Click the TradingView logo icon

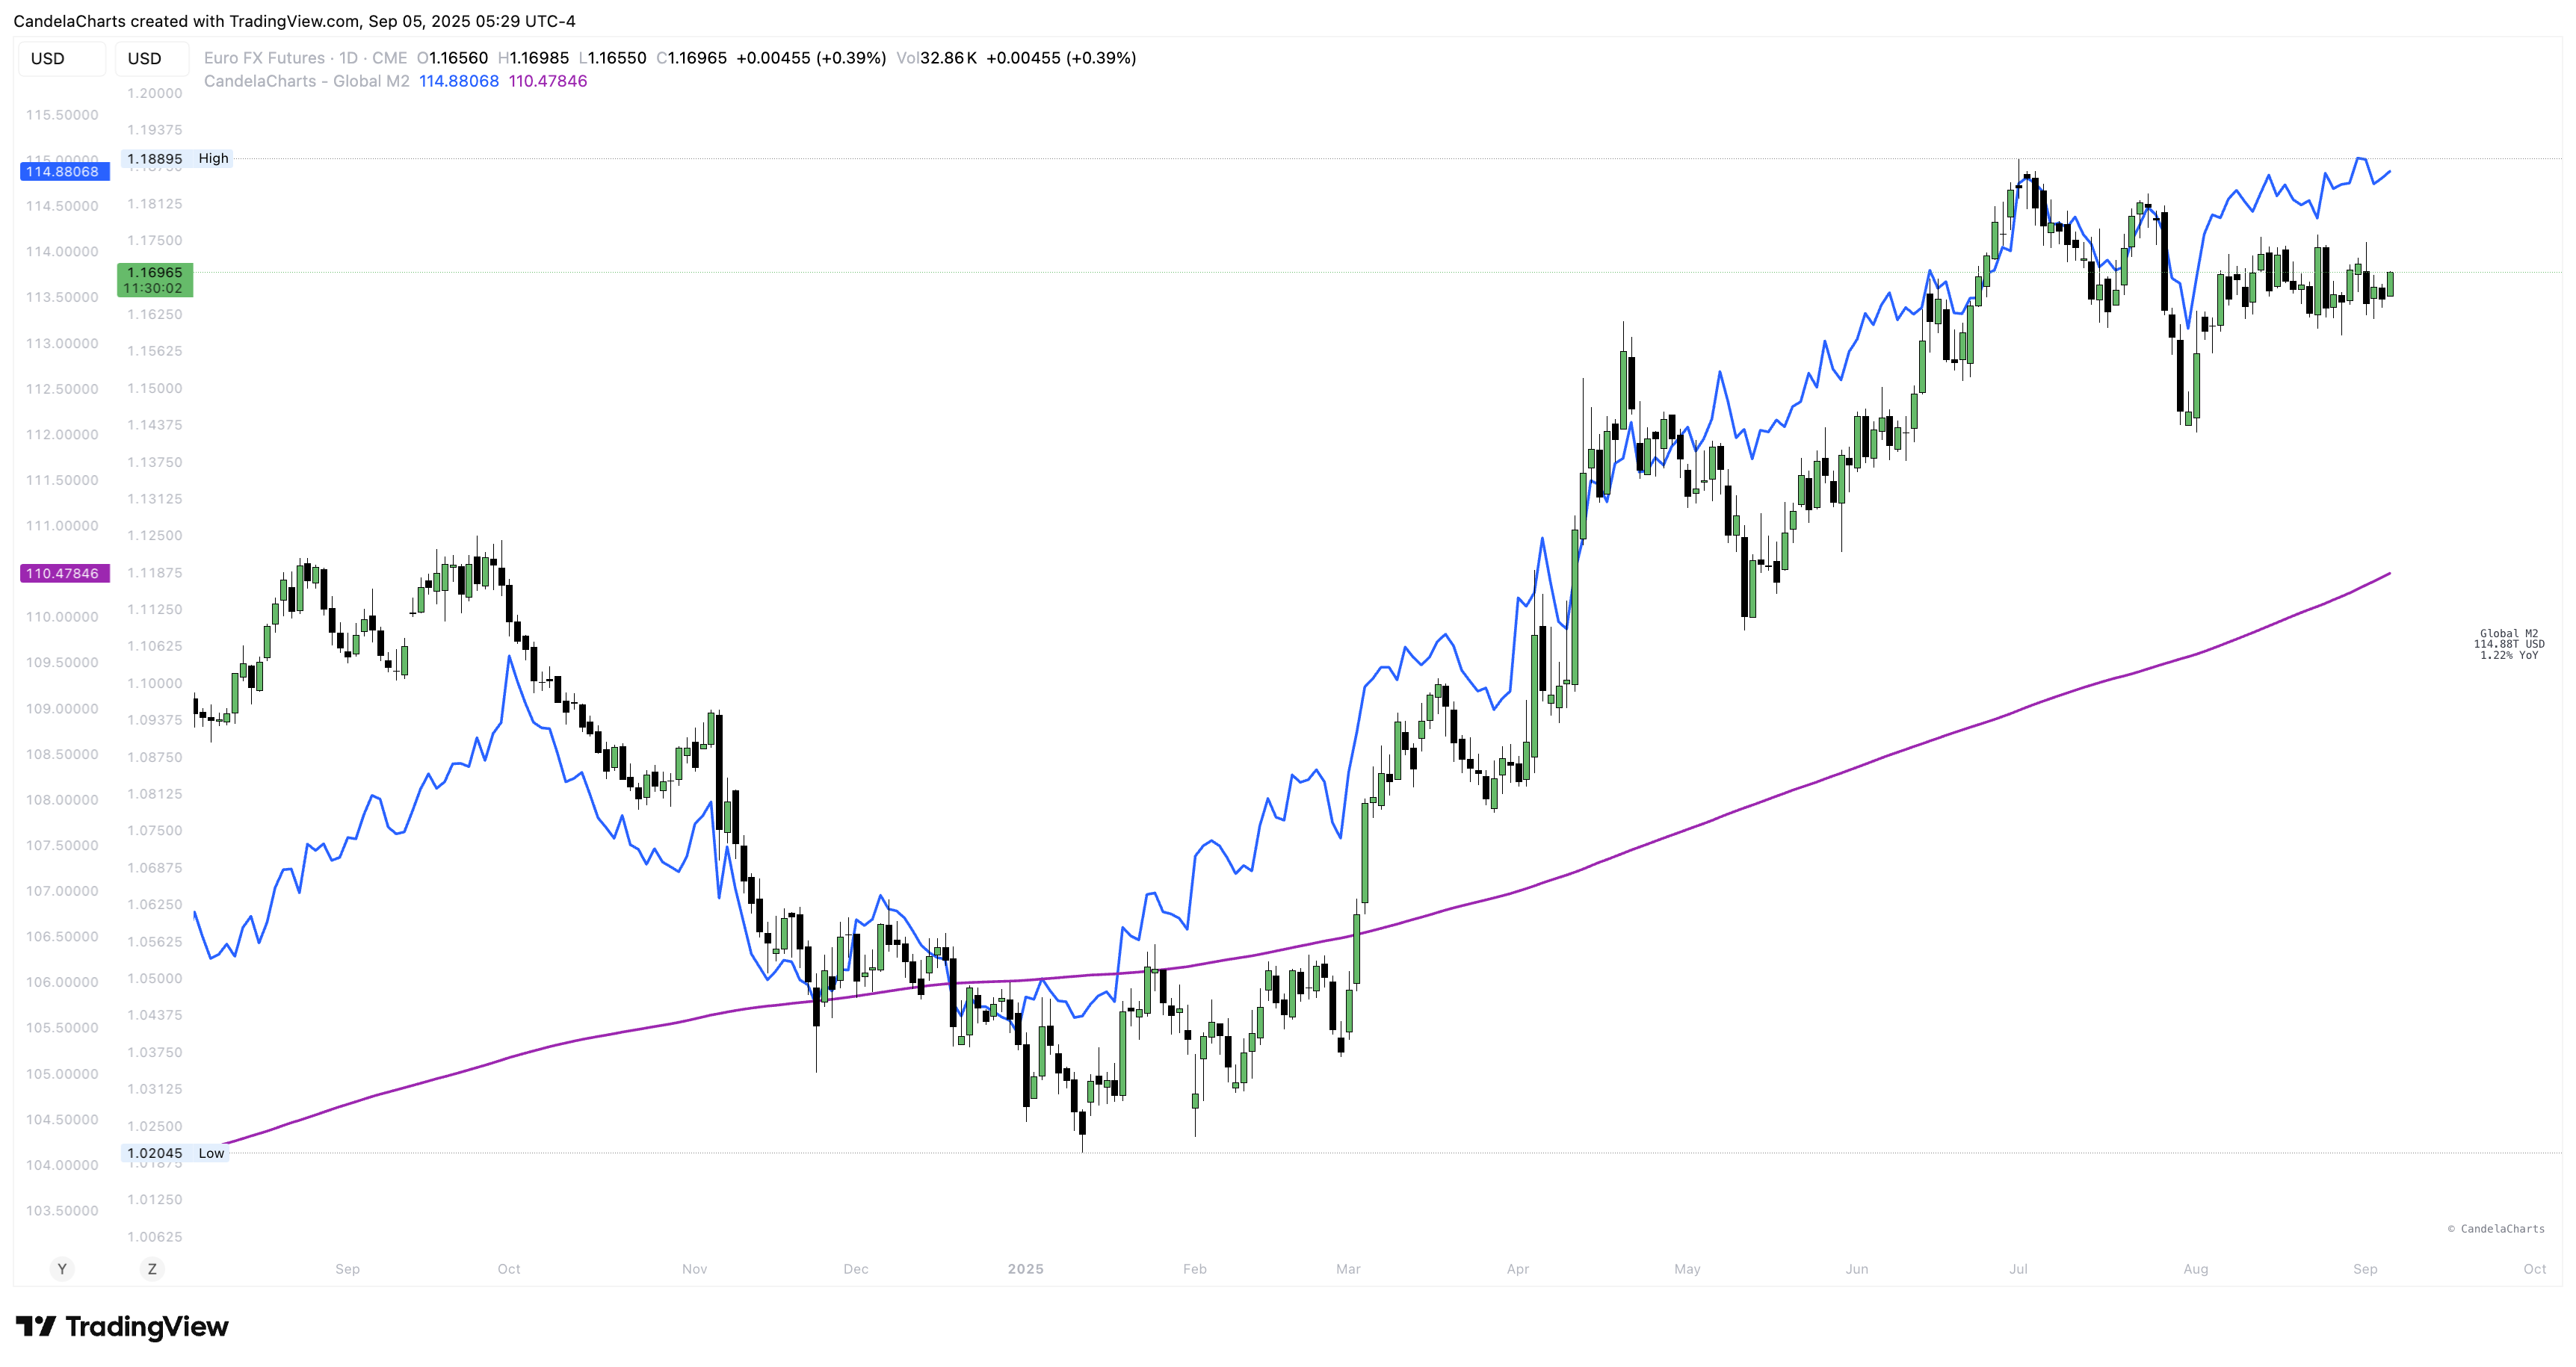click(x=36, y=1326)
